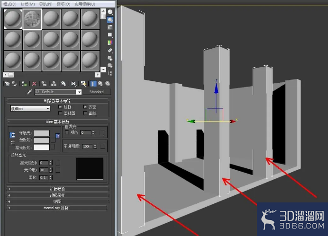Expand the 扩展参数 rollout
328x236 pixels.
pos(57,189)
